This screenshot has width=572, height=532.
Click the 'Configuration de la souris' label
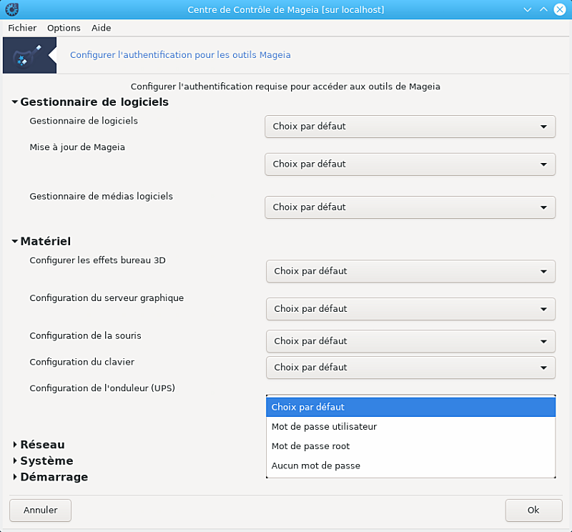(85, 335)
